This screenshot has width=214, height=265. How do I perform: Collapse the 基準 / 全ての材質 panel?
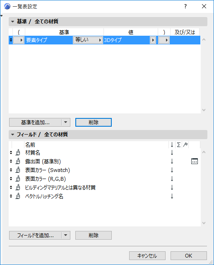point(12,22)
